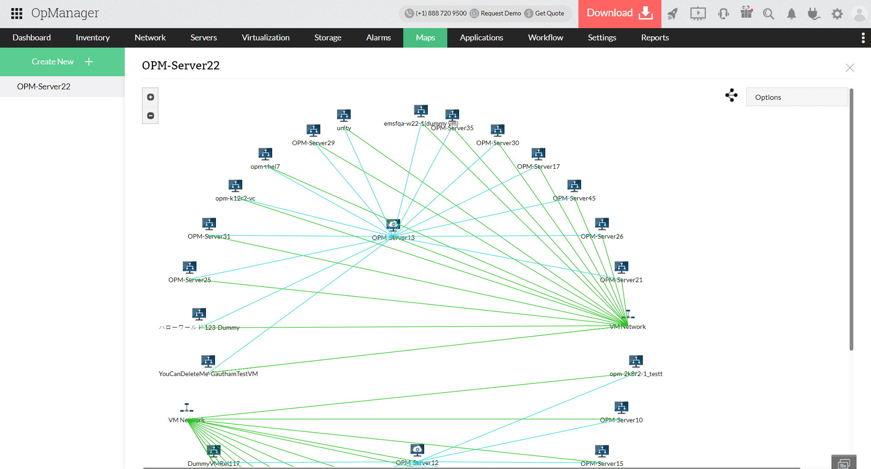Open the Options dropdown
This screenshot has height=469, width=871.
[797, 97]
